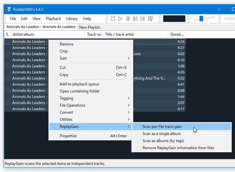This screenshot has height=172, width=235.
Task: Select Copy in the context menu
Action: 91,75
